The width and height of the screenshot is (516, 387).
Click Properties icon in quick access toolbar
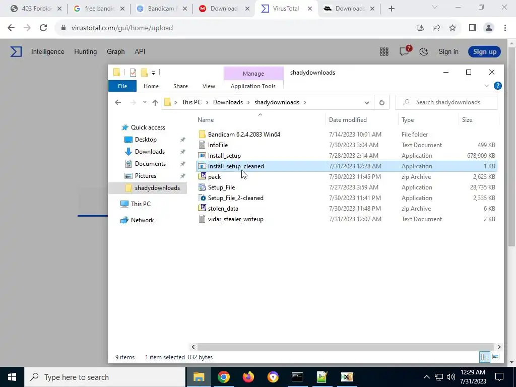(133, 73)
